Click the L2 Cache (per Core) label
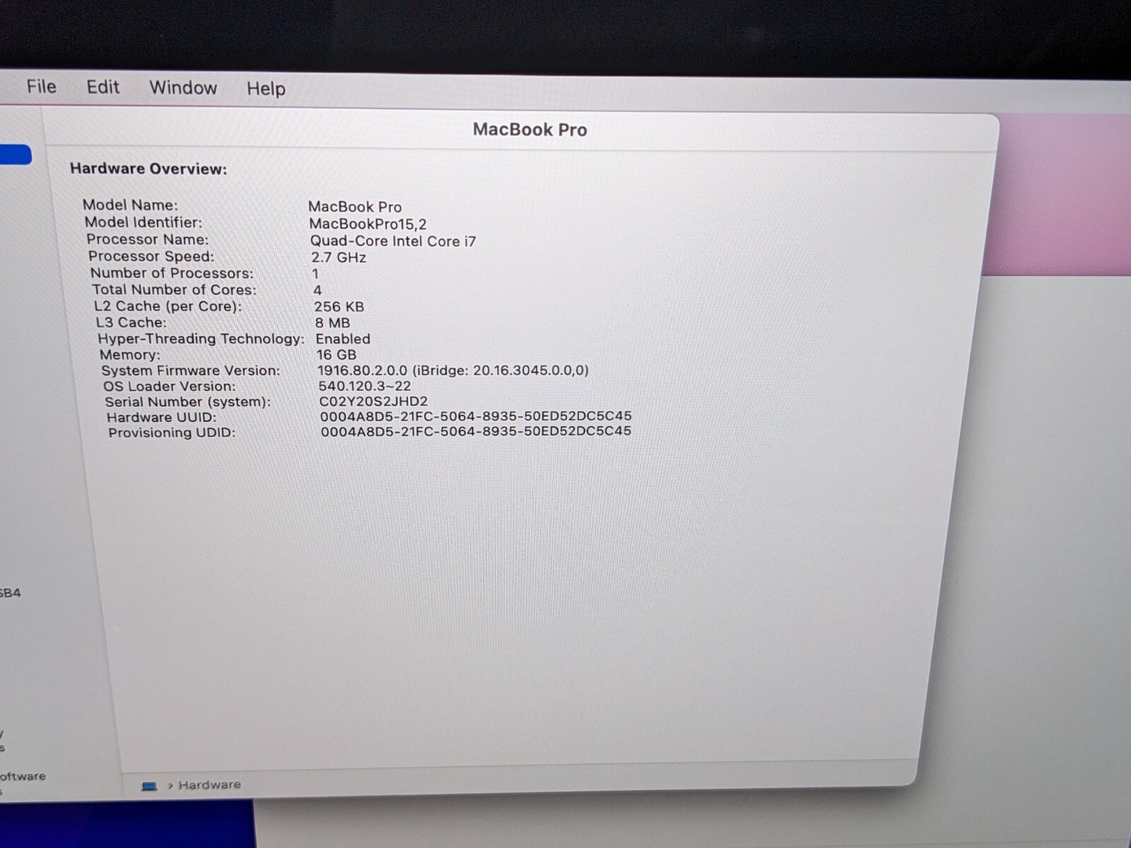This screenshot has width=1131, height=848. 168,306
